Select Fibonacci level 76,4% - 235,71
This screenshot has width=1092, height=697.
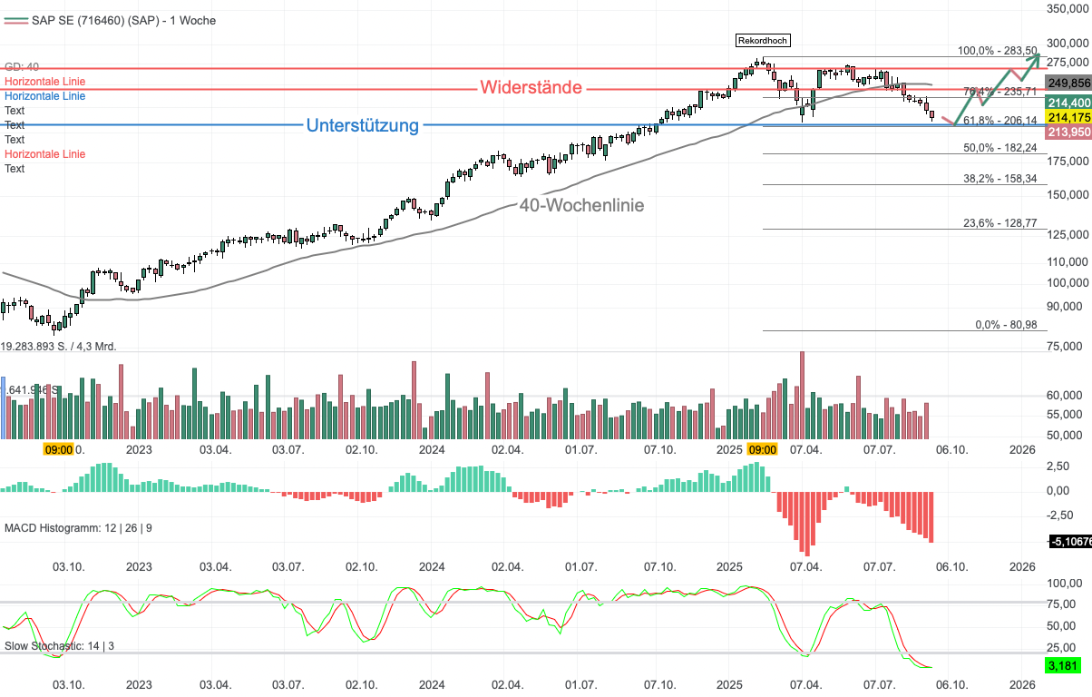(999, 92)
